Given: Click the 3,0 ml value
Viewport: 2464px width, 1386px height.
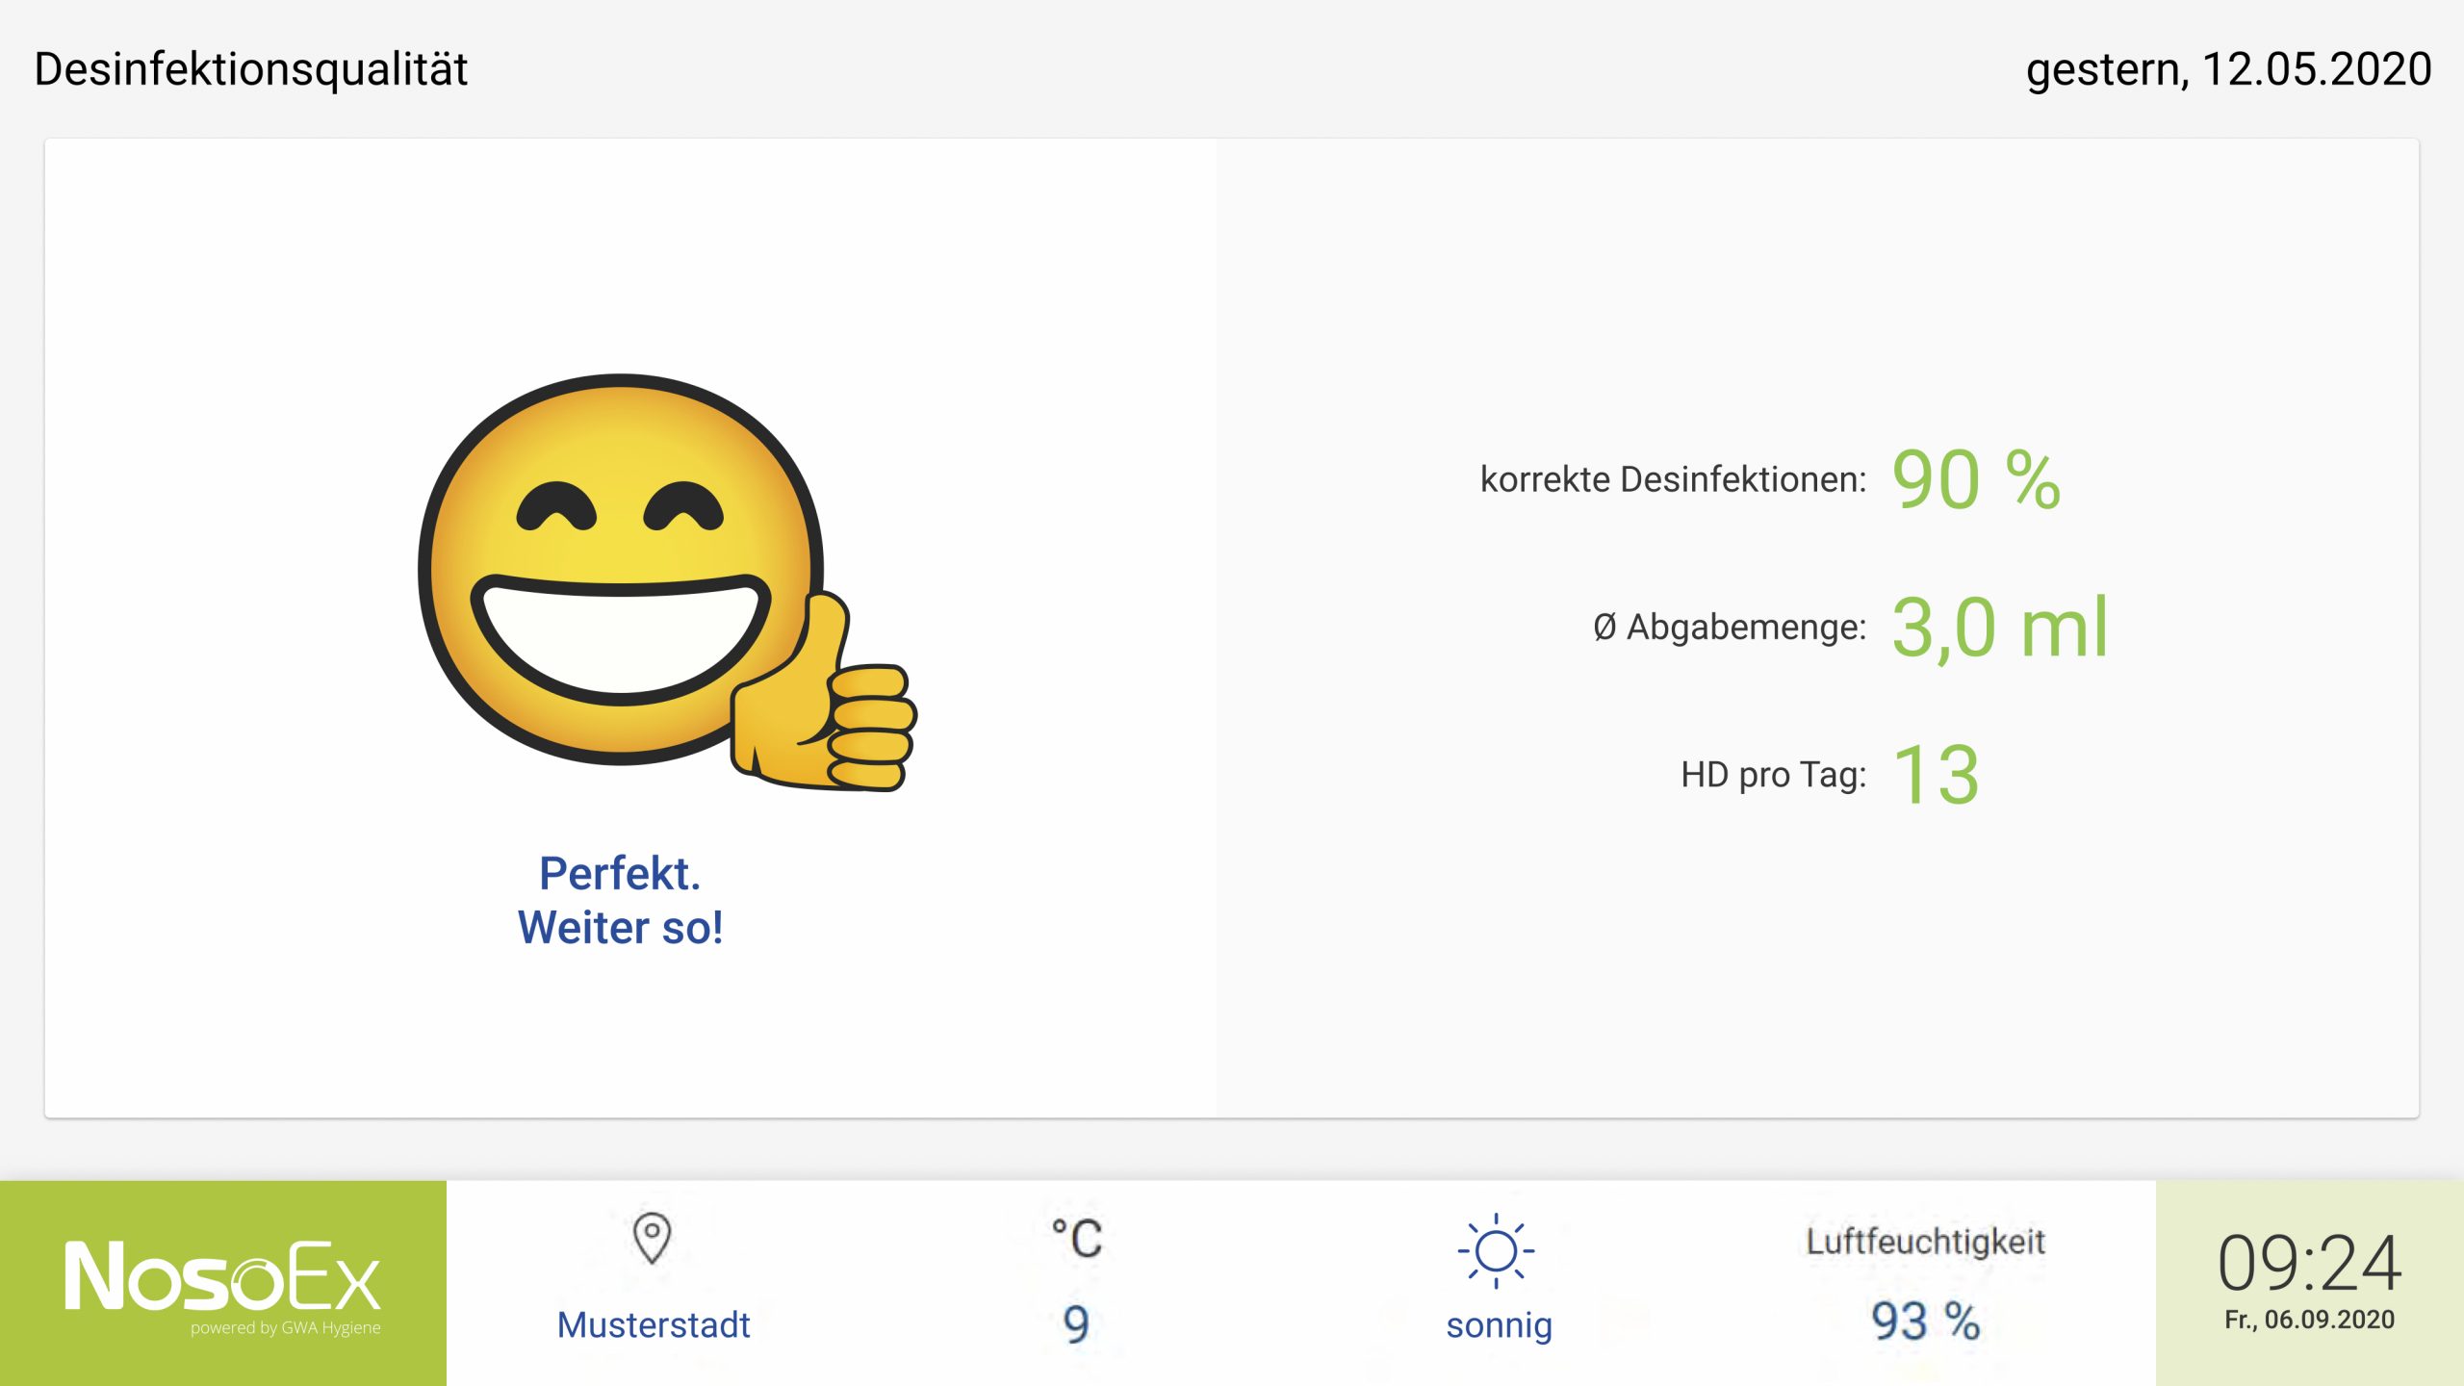Looking at the screenshot, I should [2000, 628].
